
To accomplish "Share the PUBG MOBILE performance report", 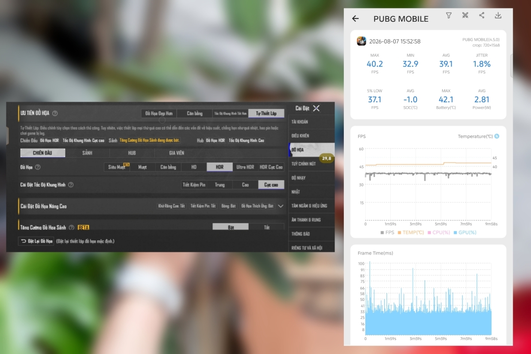I will pos(482,15).
